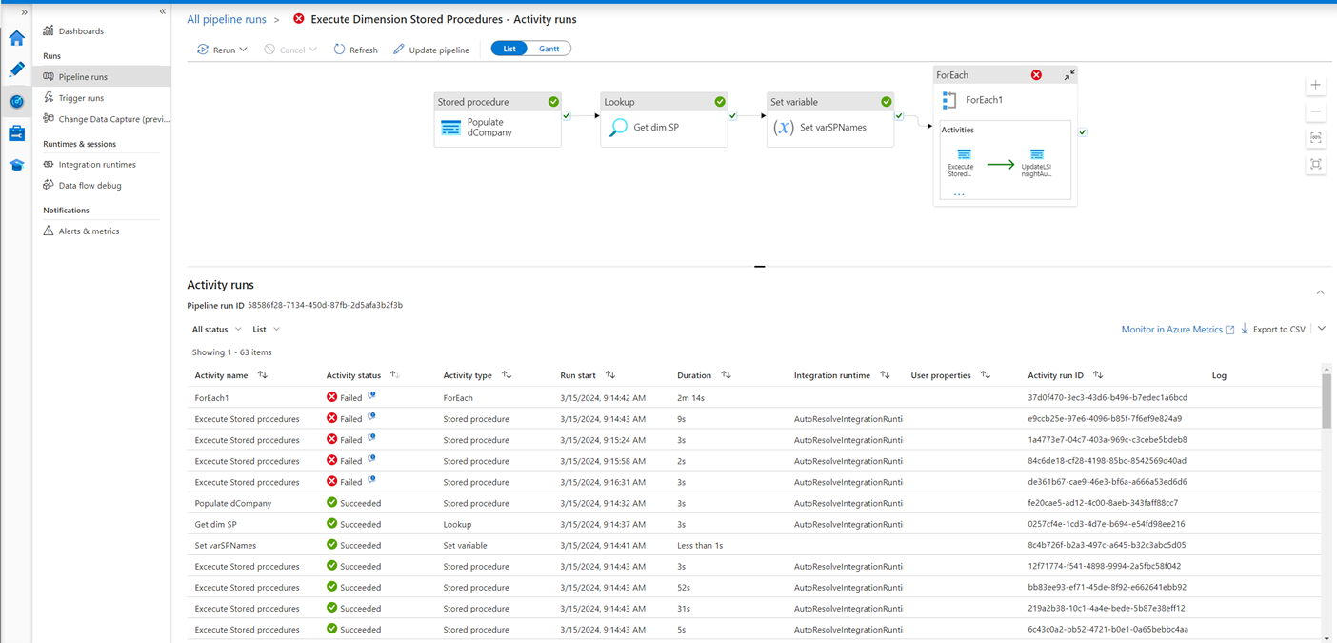Open the Learning center graduation cap icon
Screen dimensions: 1337x643
coord(16,165)
